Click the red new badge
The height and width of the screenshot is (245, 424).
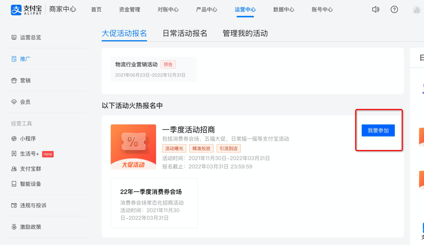[48, 154]
